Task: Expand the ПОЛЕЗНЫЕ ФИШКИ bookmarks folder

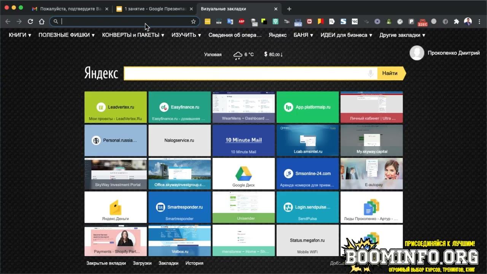Action: (x=67, y=35)
